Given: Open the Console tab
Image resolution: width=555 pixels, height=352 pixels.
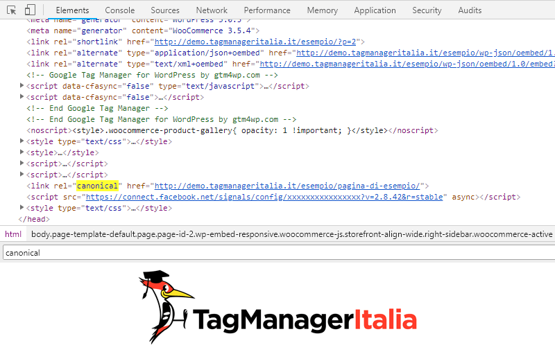Looking at the screenshot, I should 119,10.
